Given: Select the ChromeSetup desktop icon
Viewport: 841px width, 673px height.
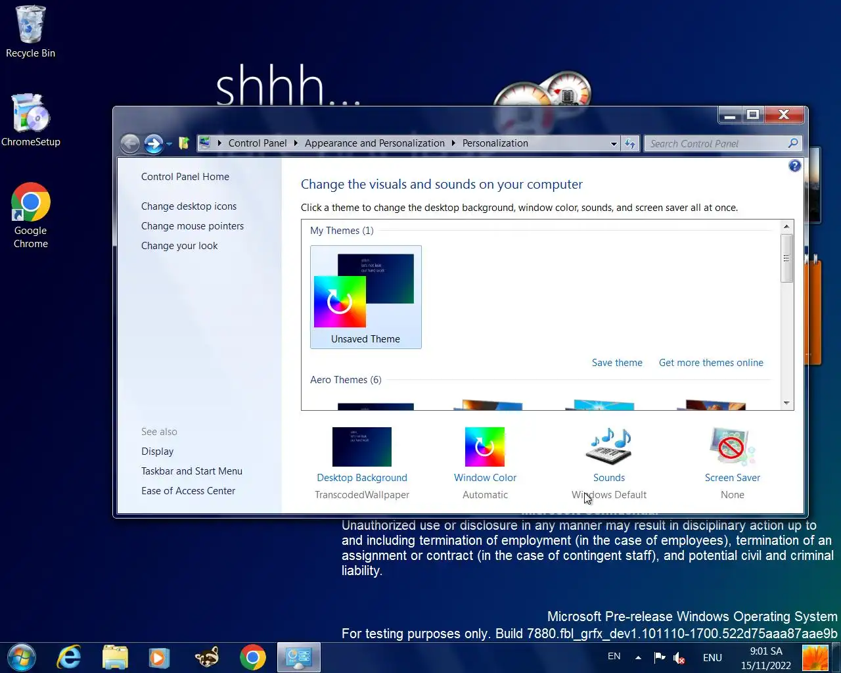Looking at the screenshot, I should pos(30,120).
